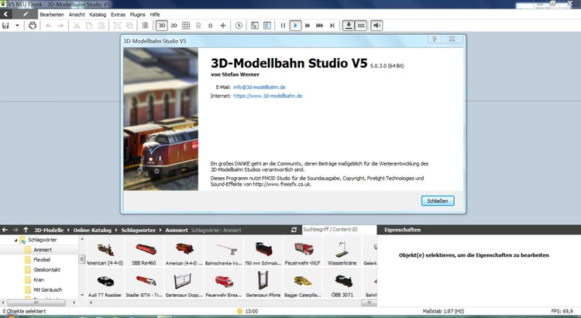
Task: Click the clock time settings icon
Action: tap(239, 26)
